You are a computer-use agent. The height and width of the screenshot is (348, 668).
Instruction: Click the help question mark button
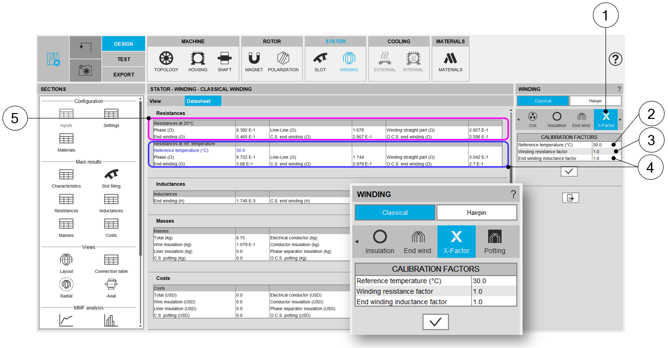point(615,59)
